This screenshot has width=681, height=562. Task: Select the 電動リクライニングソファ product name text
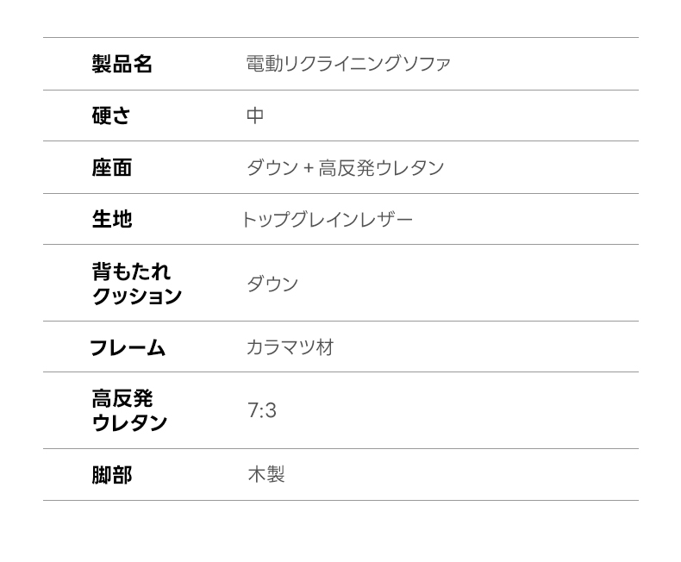coord(347,64)
